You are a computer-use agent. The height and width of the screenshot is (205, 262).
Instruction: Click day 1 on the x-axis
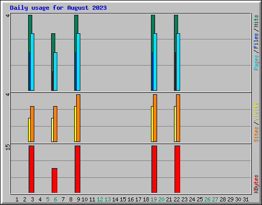[17, 199]
